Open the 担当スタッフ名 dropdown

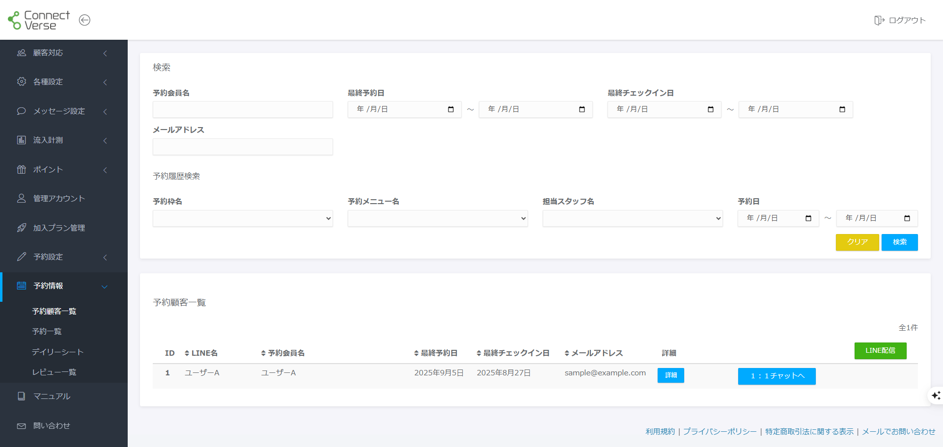click(632, 218)
